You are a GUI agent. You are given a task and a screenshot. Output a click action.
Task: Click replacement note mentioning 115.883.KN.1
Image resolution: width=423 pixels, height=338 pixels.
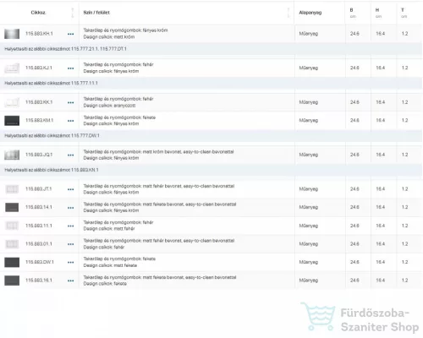(x=52, y=170)
